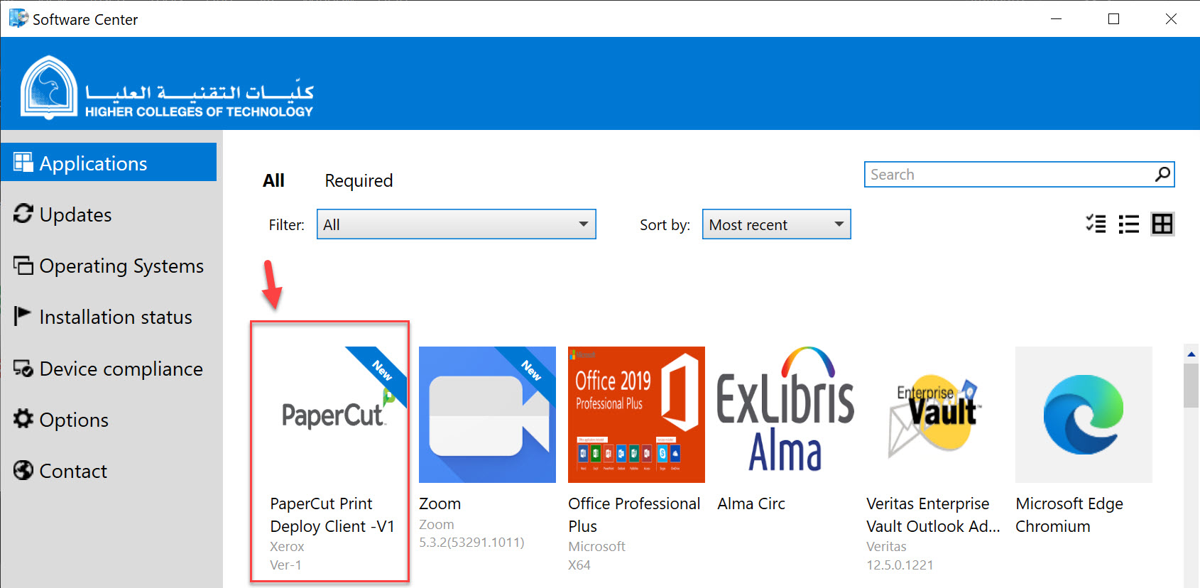1200x588 pixels.
Task: Click the Alma Circ title
Action: click(x=751, y=503)
